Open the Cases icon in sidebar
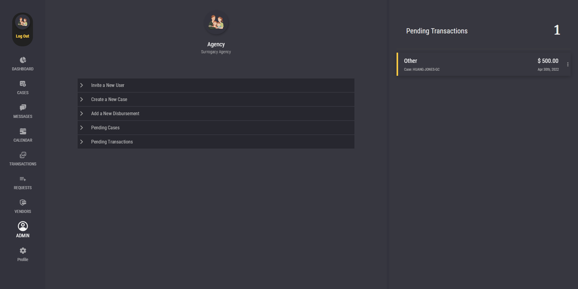Viewport: 578px width, 289px height. (x=23, y=84)
